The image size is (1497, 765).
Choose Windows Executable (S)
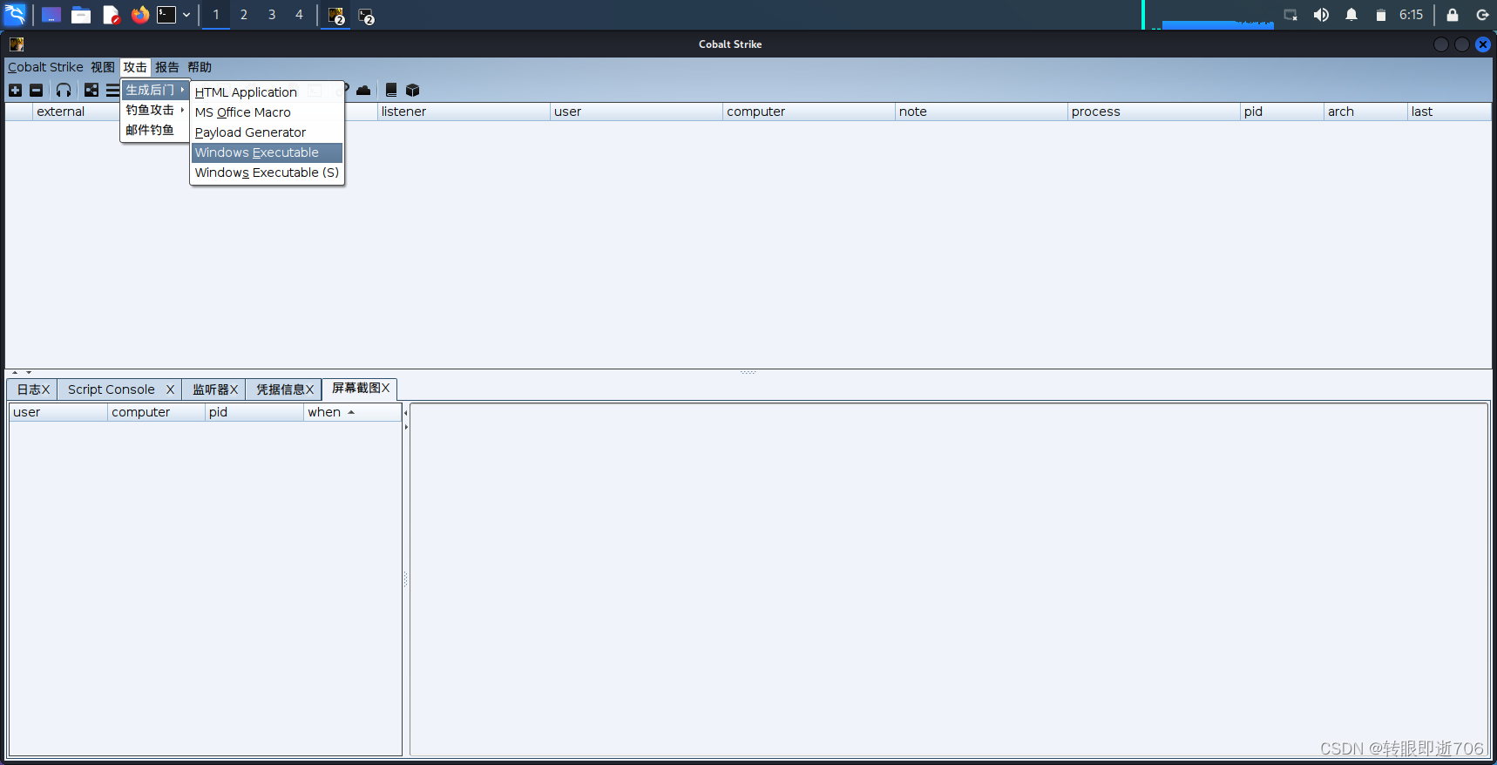tap(267, 173)
